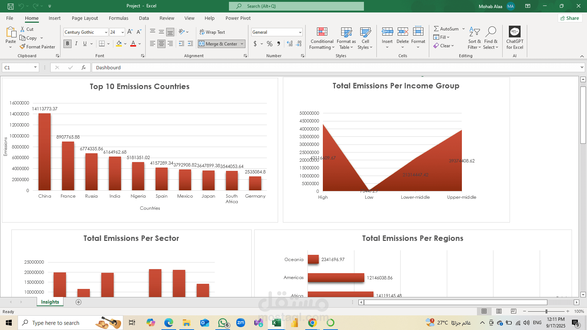Click the Insert Function fx icon

pyautogui.click(x=84, y=67)
